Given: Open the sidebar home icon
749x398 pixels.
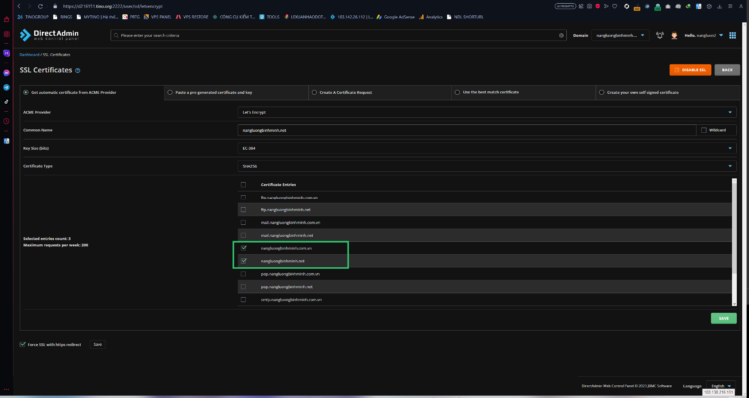Looking at the screenshot, I should (7, 20).
